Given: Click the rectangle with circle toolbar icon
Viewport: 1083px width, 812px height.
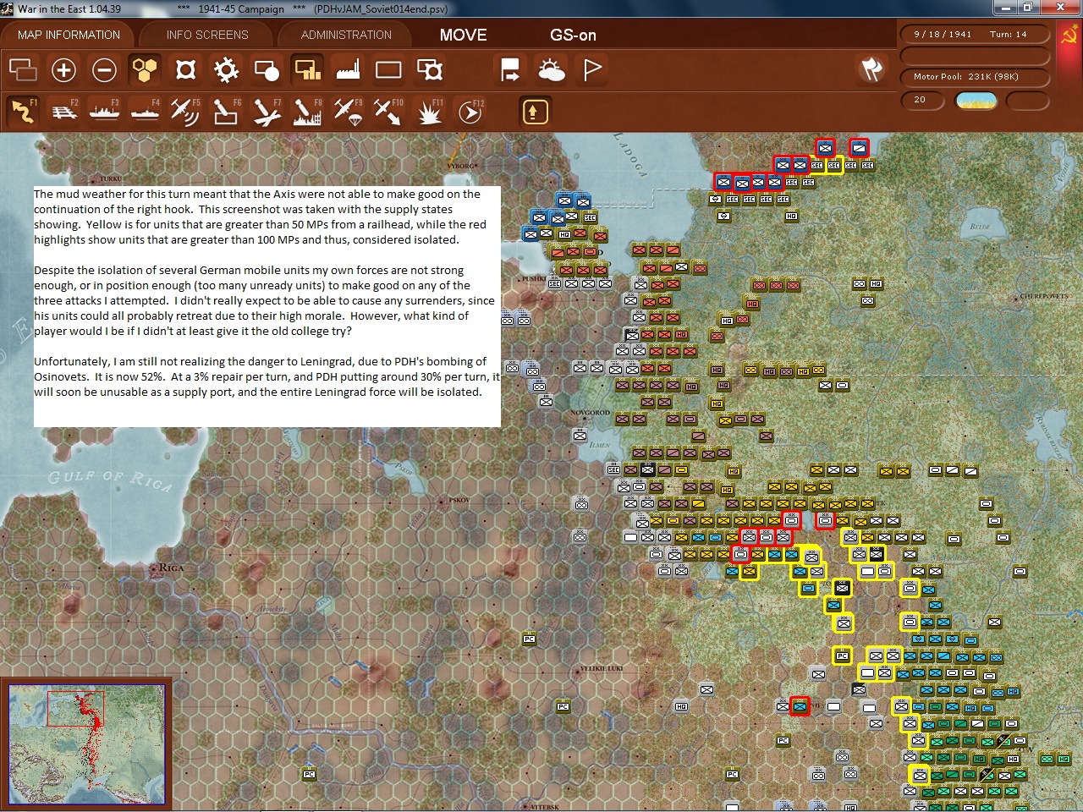Looking at the screenshot, I should [267, 69].
